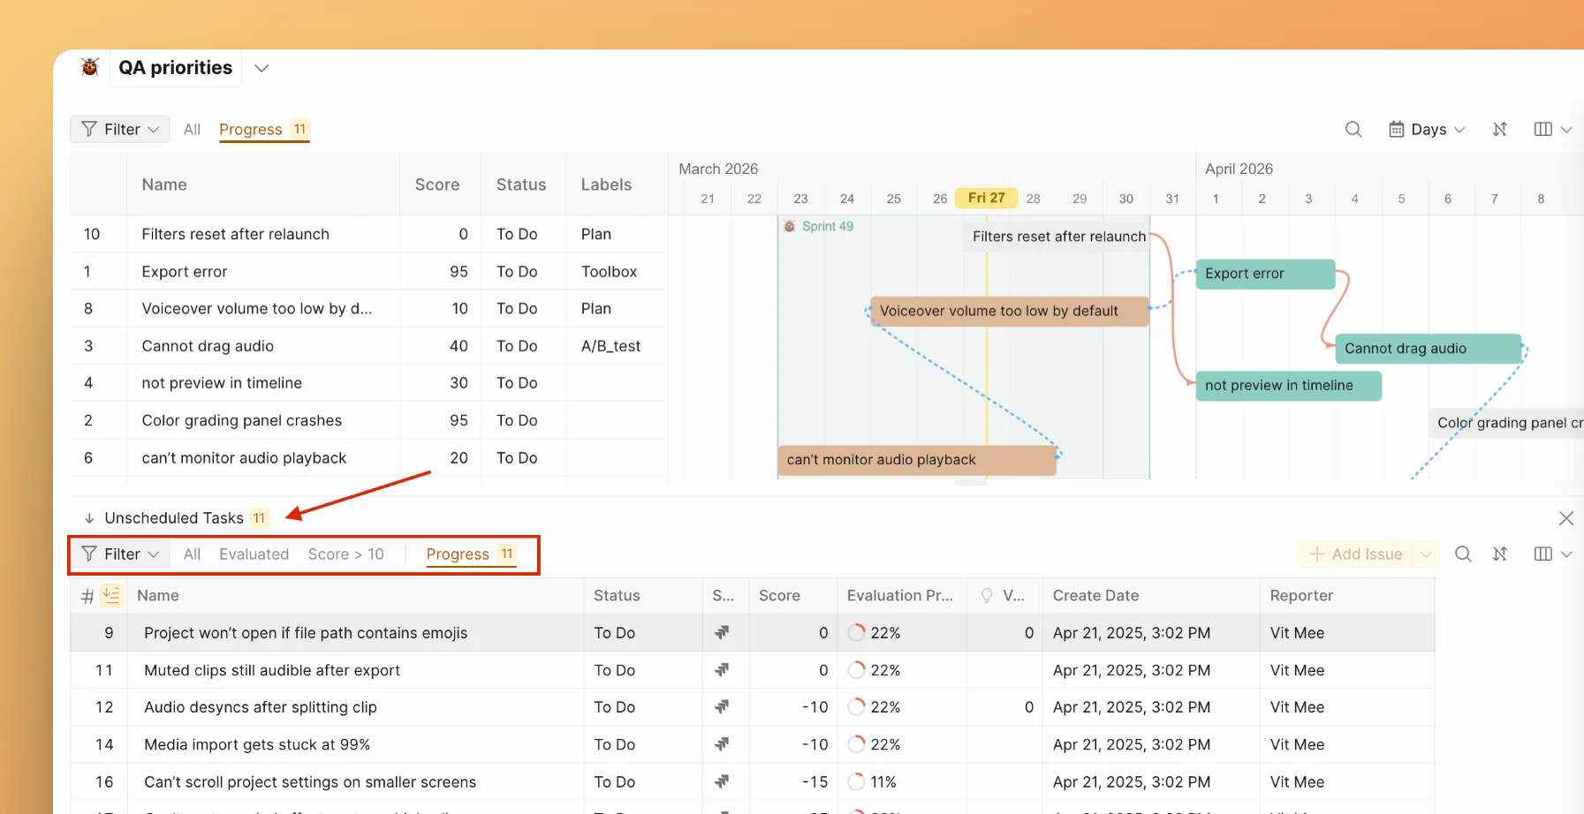Select the Score > 10 tab
This screenshot has width=1584, height=814.
[345, 554]
